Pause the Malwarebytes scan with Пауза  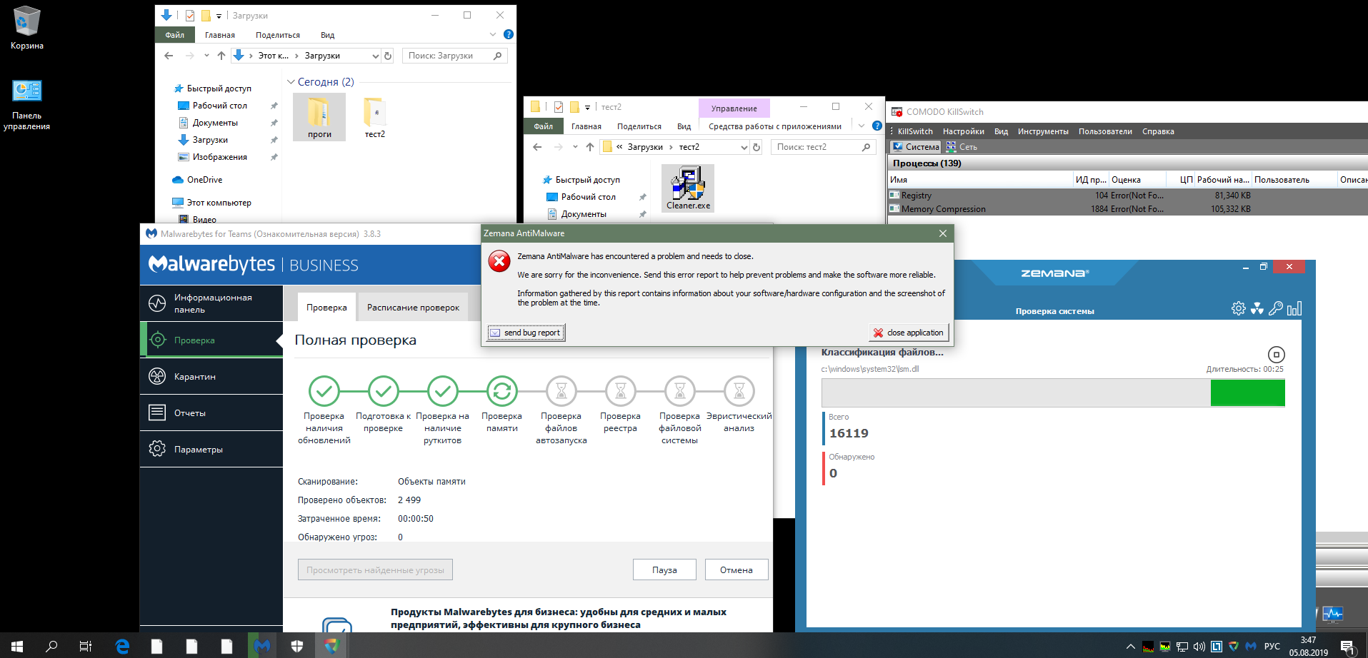pos(664,570)
